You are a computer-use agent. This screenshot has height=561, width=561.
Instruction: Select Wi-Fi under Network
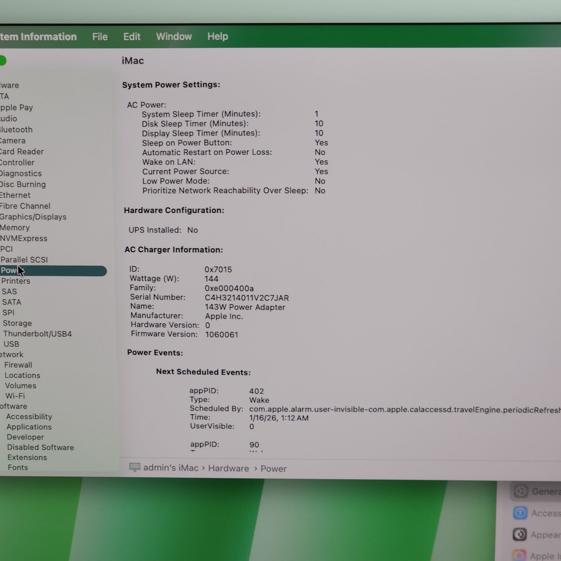coord(15,396)
